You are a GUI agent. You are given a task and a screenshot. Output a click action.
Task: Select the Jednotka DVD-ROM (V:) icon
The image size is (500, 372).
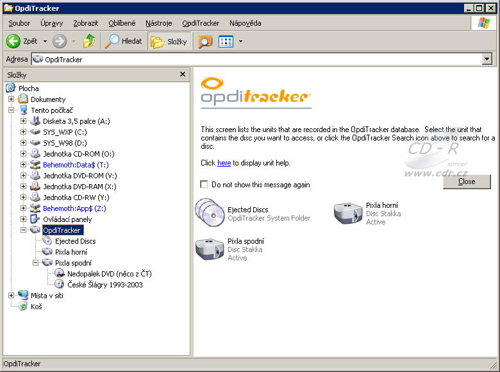pyautogui.click(x=35, y=176)
